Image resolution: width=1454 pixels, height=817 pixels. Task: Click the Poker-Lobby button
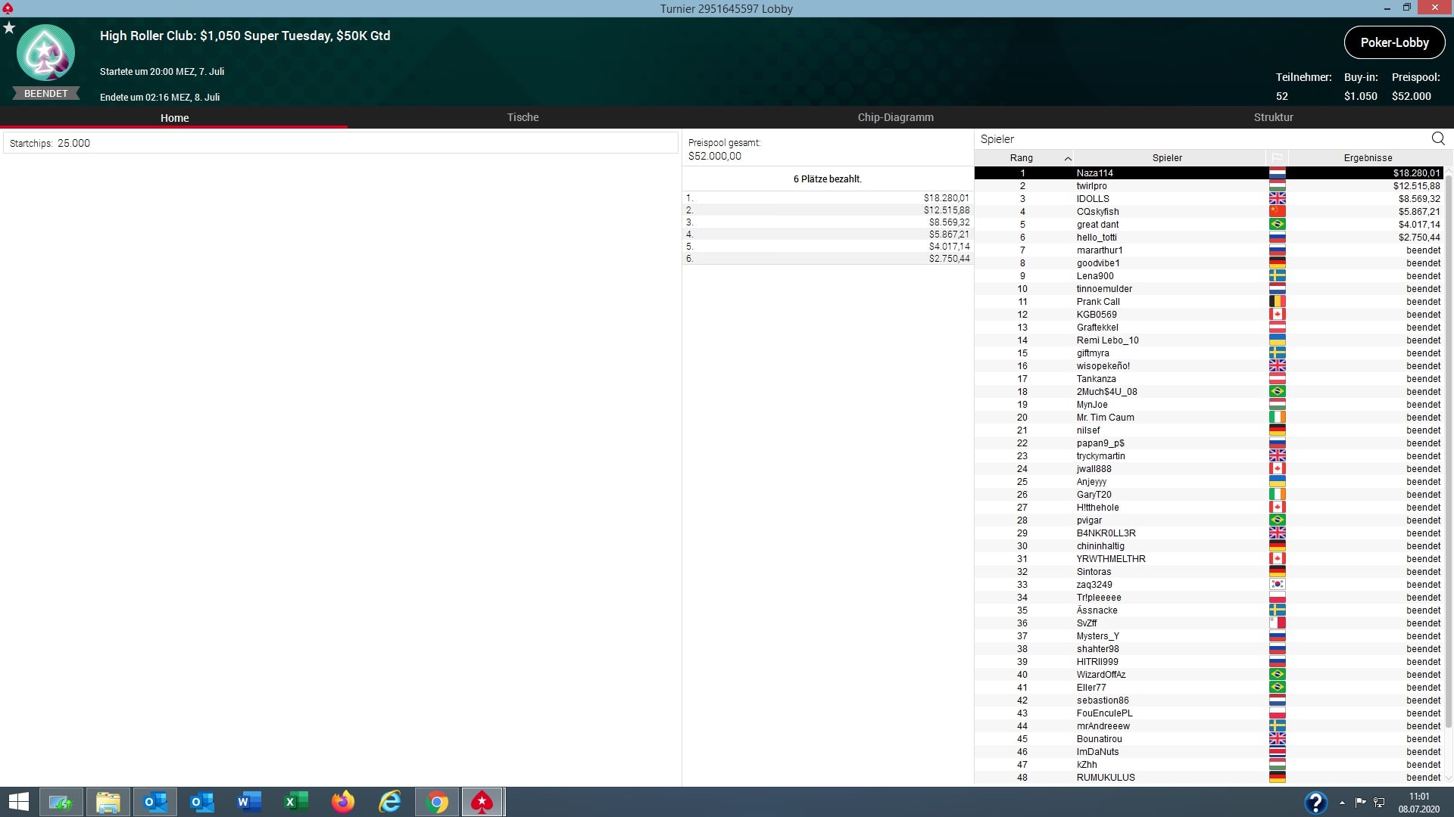point(1394,42)
